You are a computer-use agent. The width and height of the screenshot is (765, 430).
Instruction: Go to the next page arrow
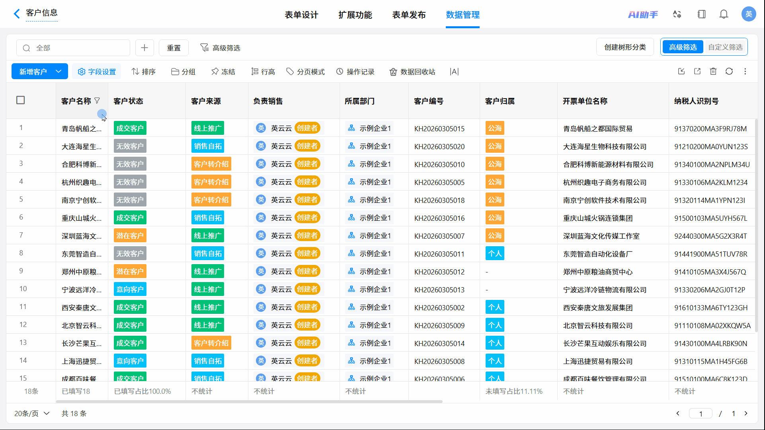(x=746, y=413)
